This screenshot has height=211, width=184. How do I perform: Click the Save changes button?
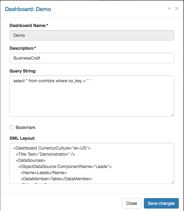point(161,203)
